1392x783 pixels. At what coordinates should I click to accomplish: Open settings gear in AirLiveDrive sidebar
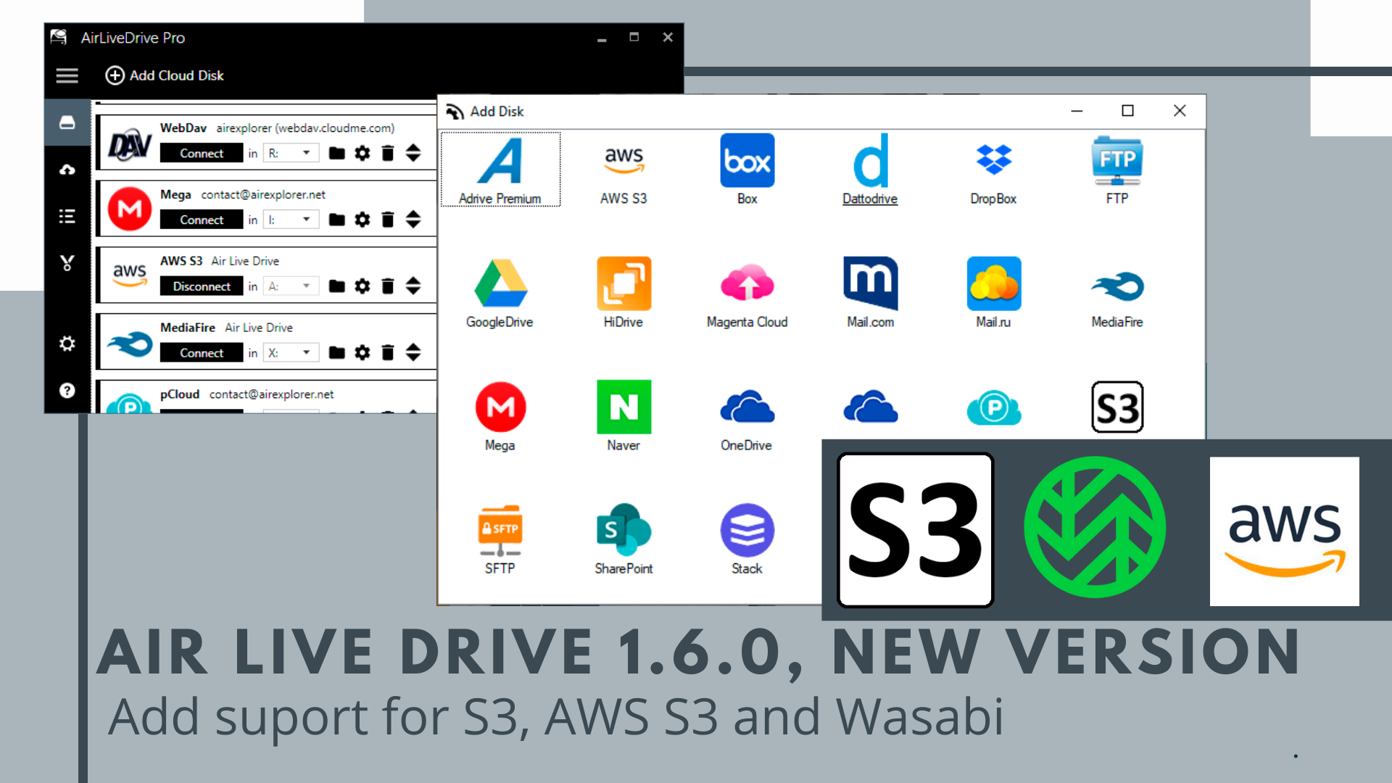coord(67,344)
